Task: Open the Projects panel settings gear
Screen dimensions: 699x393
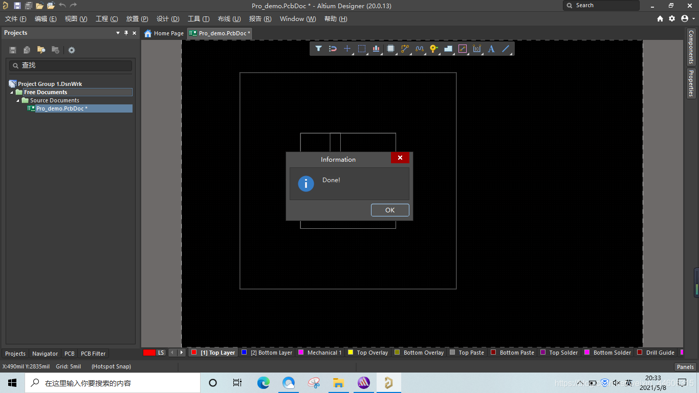Action: 72,50
